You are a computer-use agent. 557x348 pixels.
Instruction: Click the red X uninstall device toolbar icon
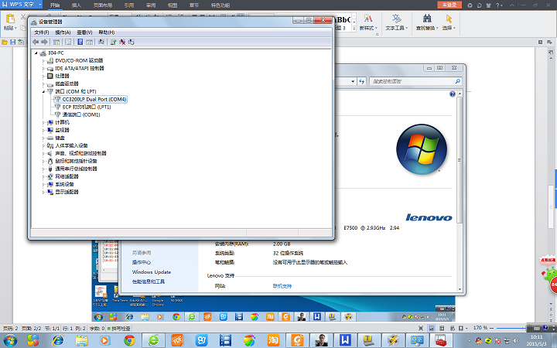tap(122, 42)
